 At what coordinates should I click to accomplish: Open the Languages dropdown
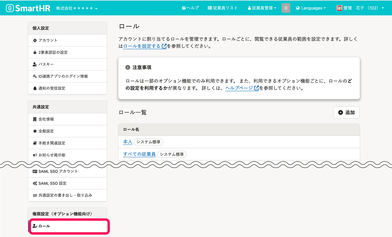click(311, 8)
